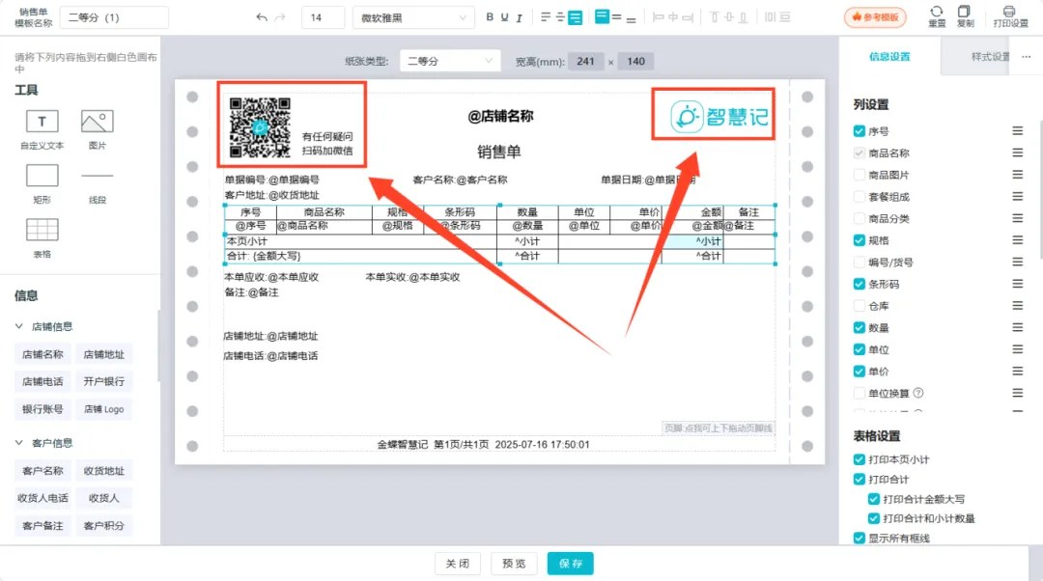Click the undo arrow icon
1043x581 pixels.
[x=262, y=17]
